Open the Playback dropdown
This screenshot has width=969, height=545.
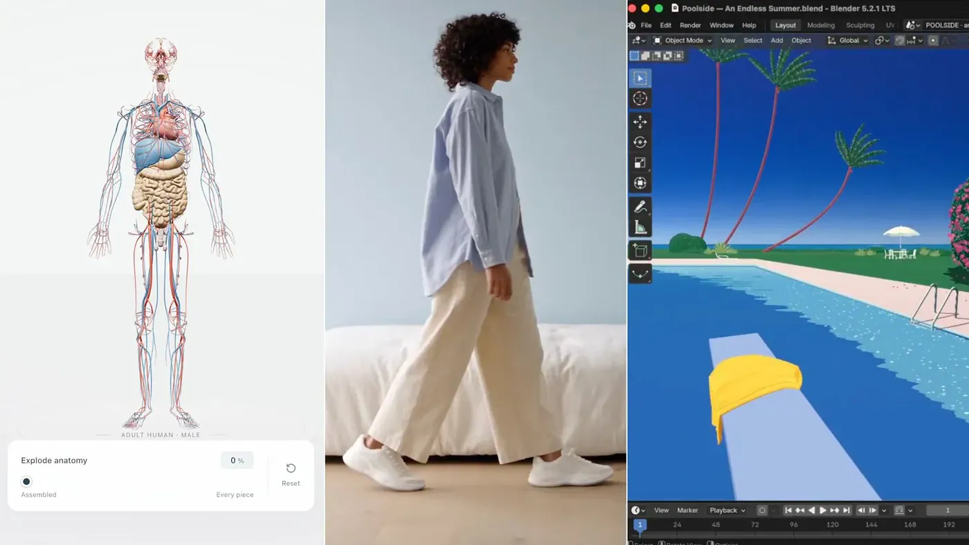pyautogui.click(x=727, y=510)
